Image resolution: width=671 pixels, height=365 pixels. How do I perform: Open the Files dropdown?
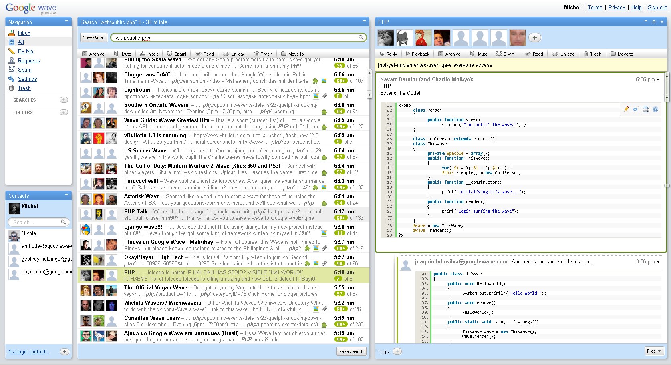655,351
